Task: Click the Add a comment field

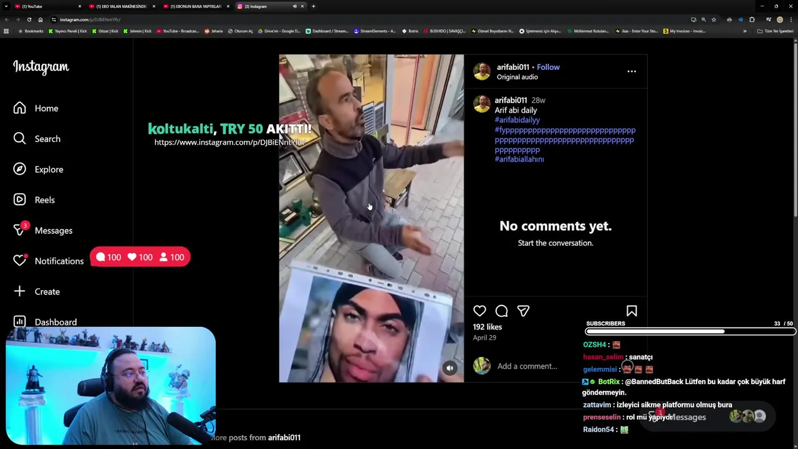Action: coord(527,367)
